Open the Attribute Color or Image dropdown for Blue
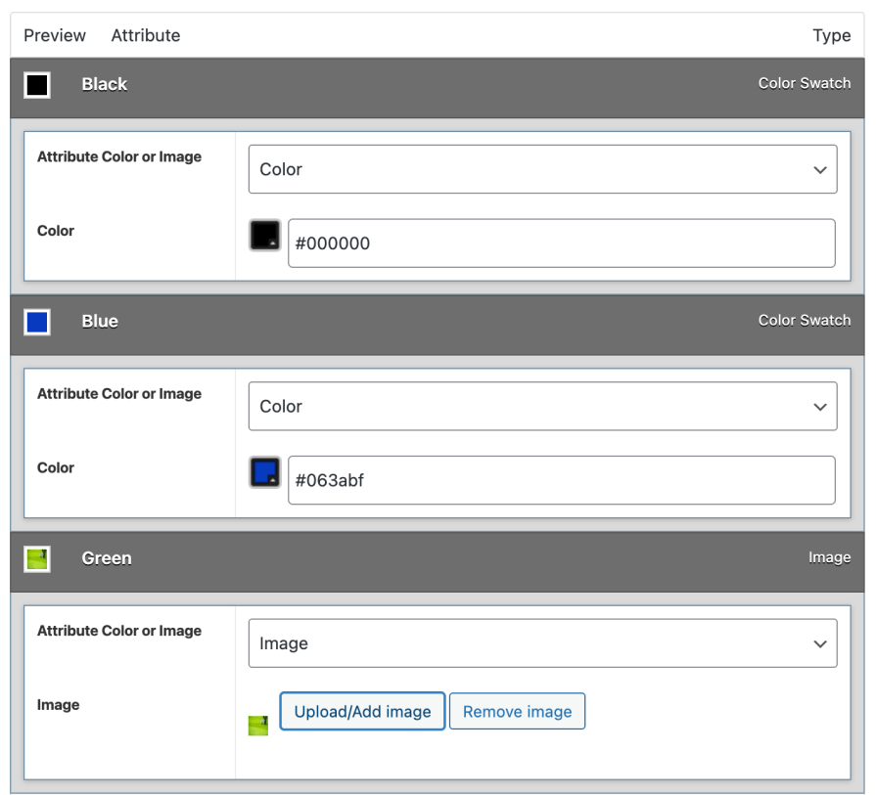876x795 pixels. 543,406
